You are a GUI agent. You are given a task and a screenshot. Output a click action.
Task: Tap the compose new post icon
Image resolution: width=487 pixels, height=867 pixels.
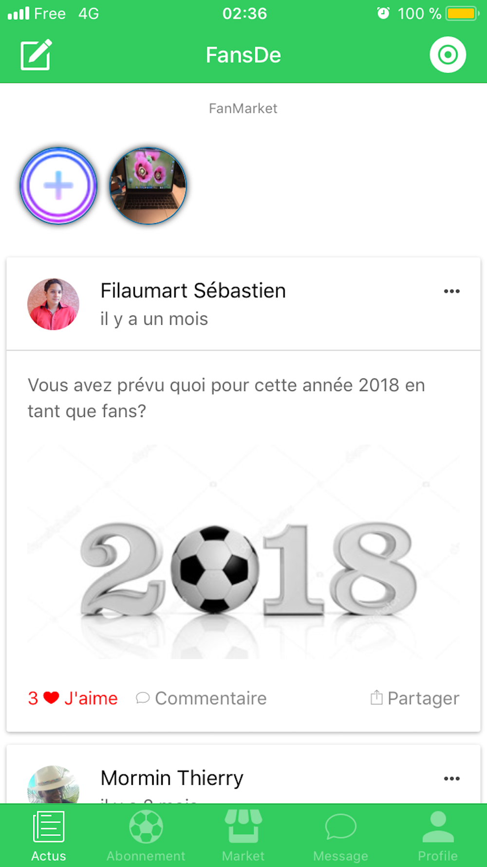tap(36, 55)
